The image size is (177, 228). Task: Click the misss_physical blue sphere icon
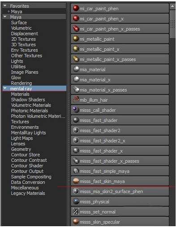click(x=76, y=201)
